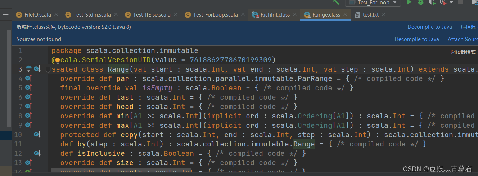Toggle 阅读器模式 reader mode
The width and height of the screenshot is (478, 176).
[x=463, y=52]
